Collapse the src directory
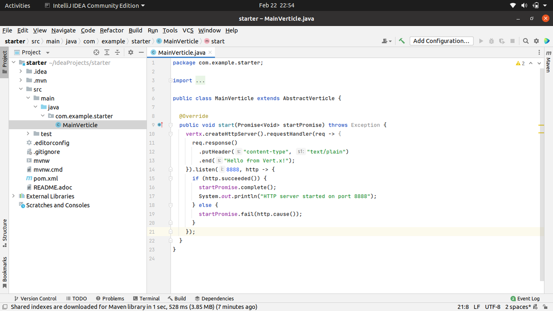This screenshot has width=553, height=311. (x=20, y=89)
